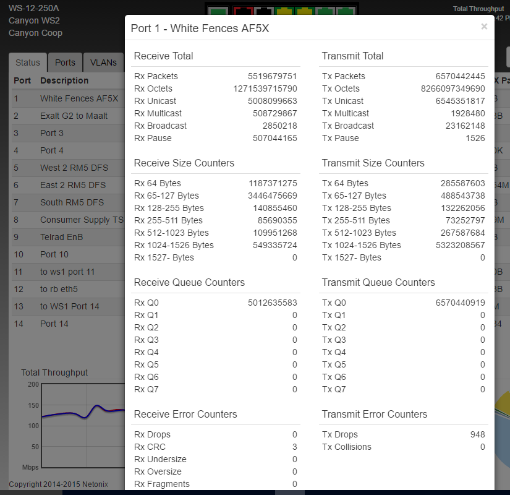This screenshot has height=495, width=510.
Task: Click the rightmost green port icon
Action: pyautogui.click(x=347, y=10)
